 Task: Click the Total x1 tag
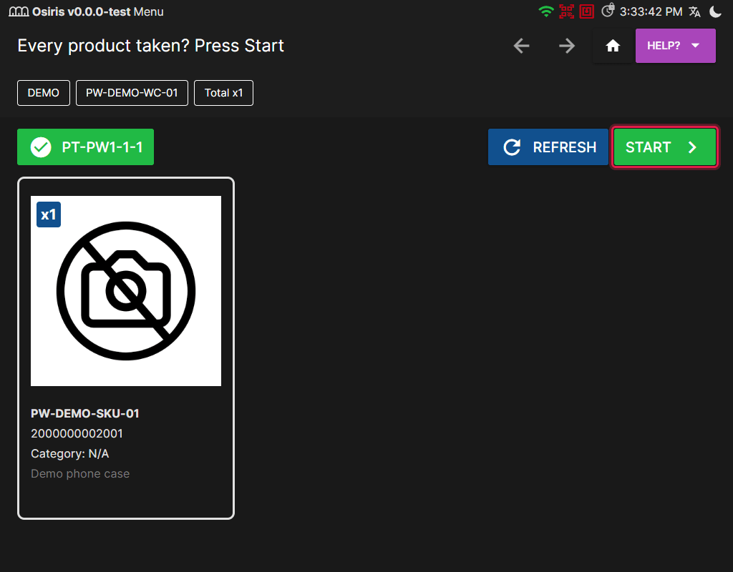223,93
